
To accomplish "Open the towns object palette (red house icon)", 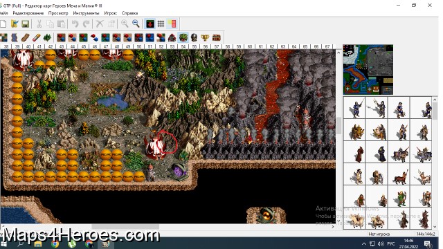I will (x=172, y=37).
